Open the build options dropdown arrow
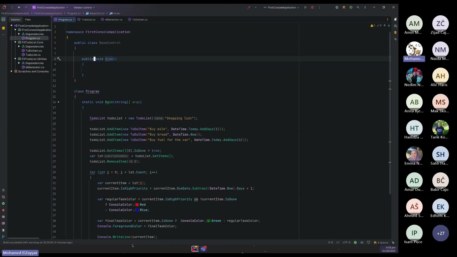This screenshot has height=257, width=457. pyautogui.click(x=255, y=7)
